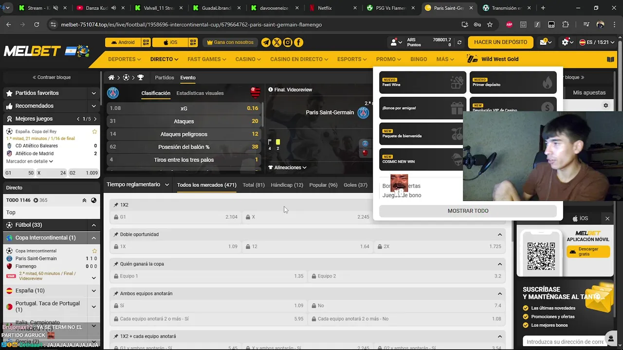Screen dimensions: 623x350
Task: Click the email subscription input field
Action: coord(564,342)
